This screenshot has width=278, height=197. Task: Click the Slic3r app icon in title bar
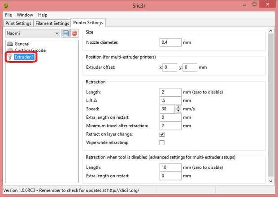click(x=6, y=5)
